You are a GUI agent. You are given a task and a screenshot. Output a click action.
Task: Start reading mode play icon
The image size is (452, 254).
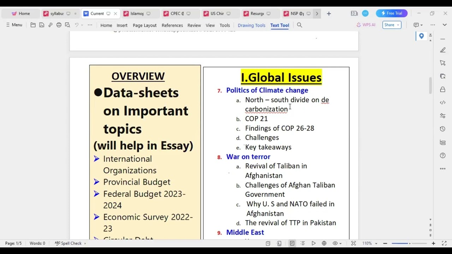pos(313,243)
